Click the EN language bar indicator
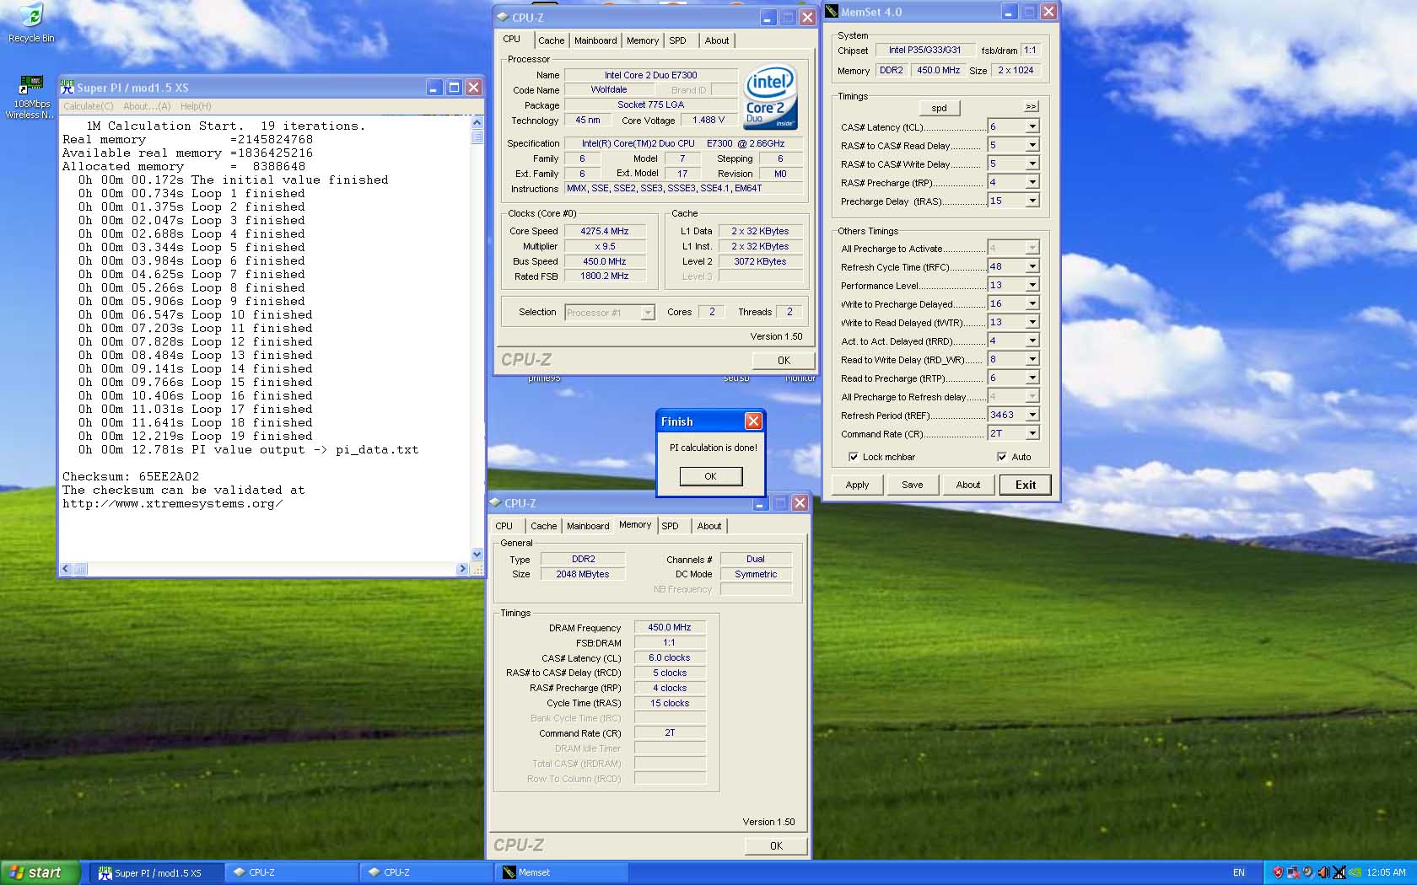 (x=1238, y=872)
